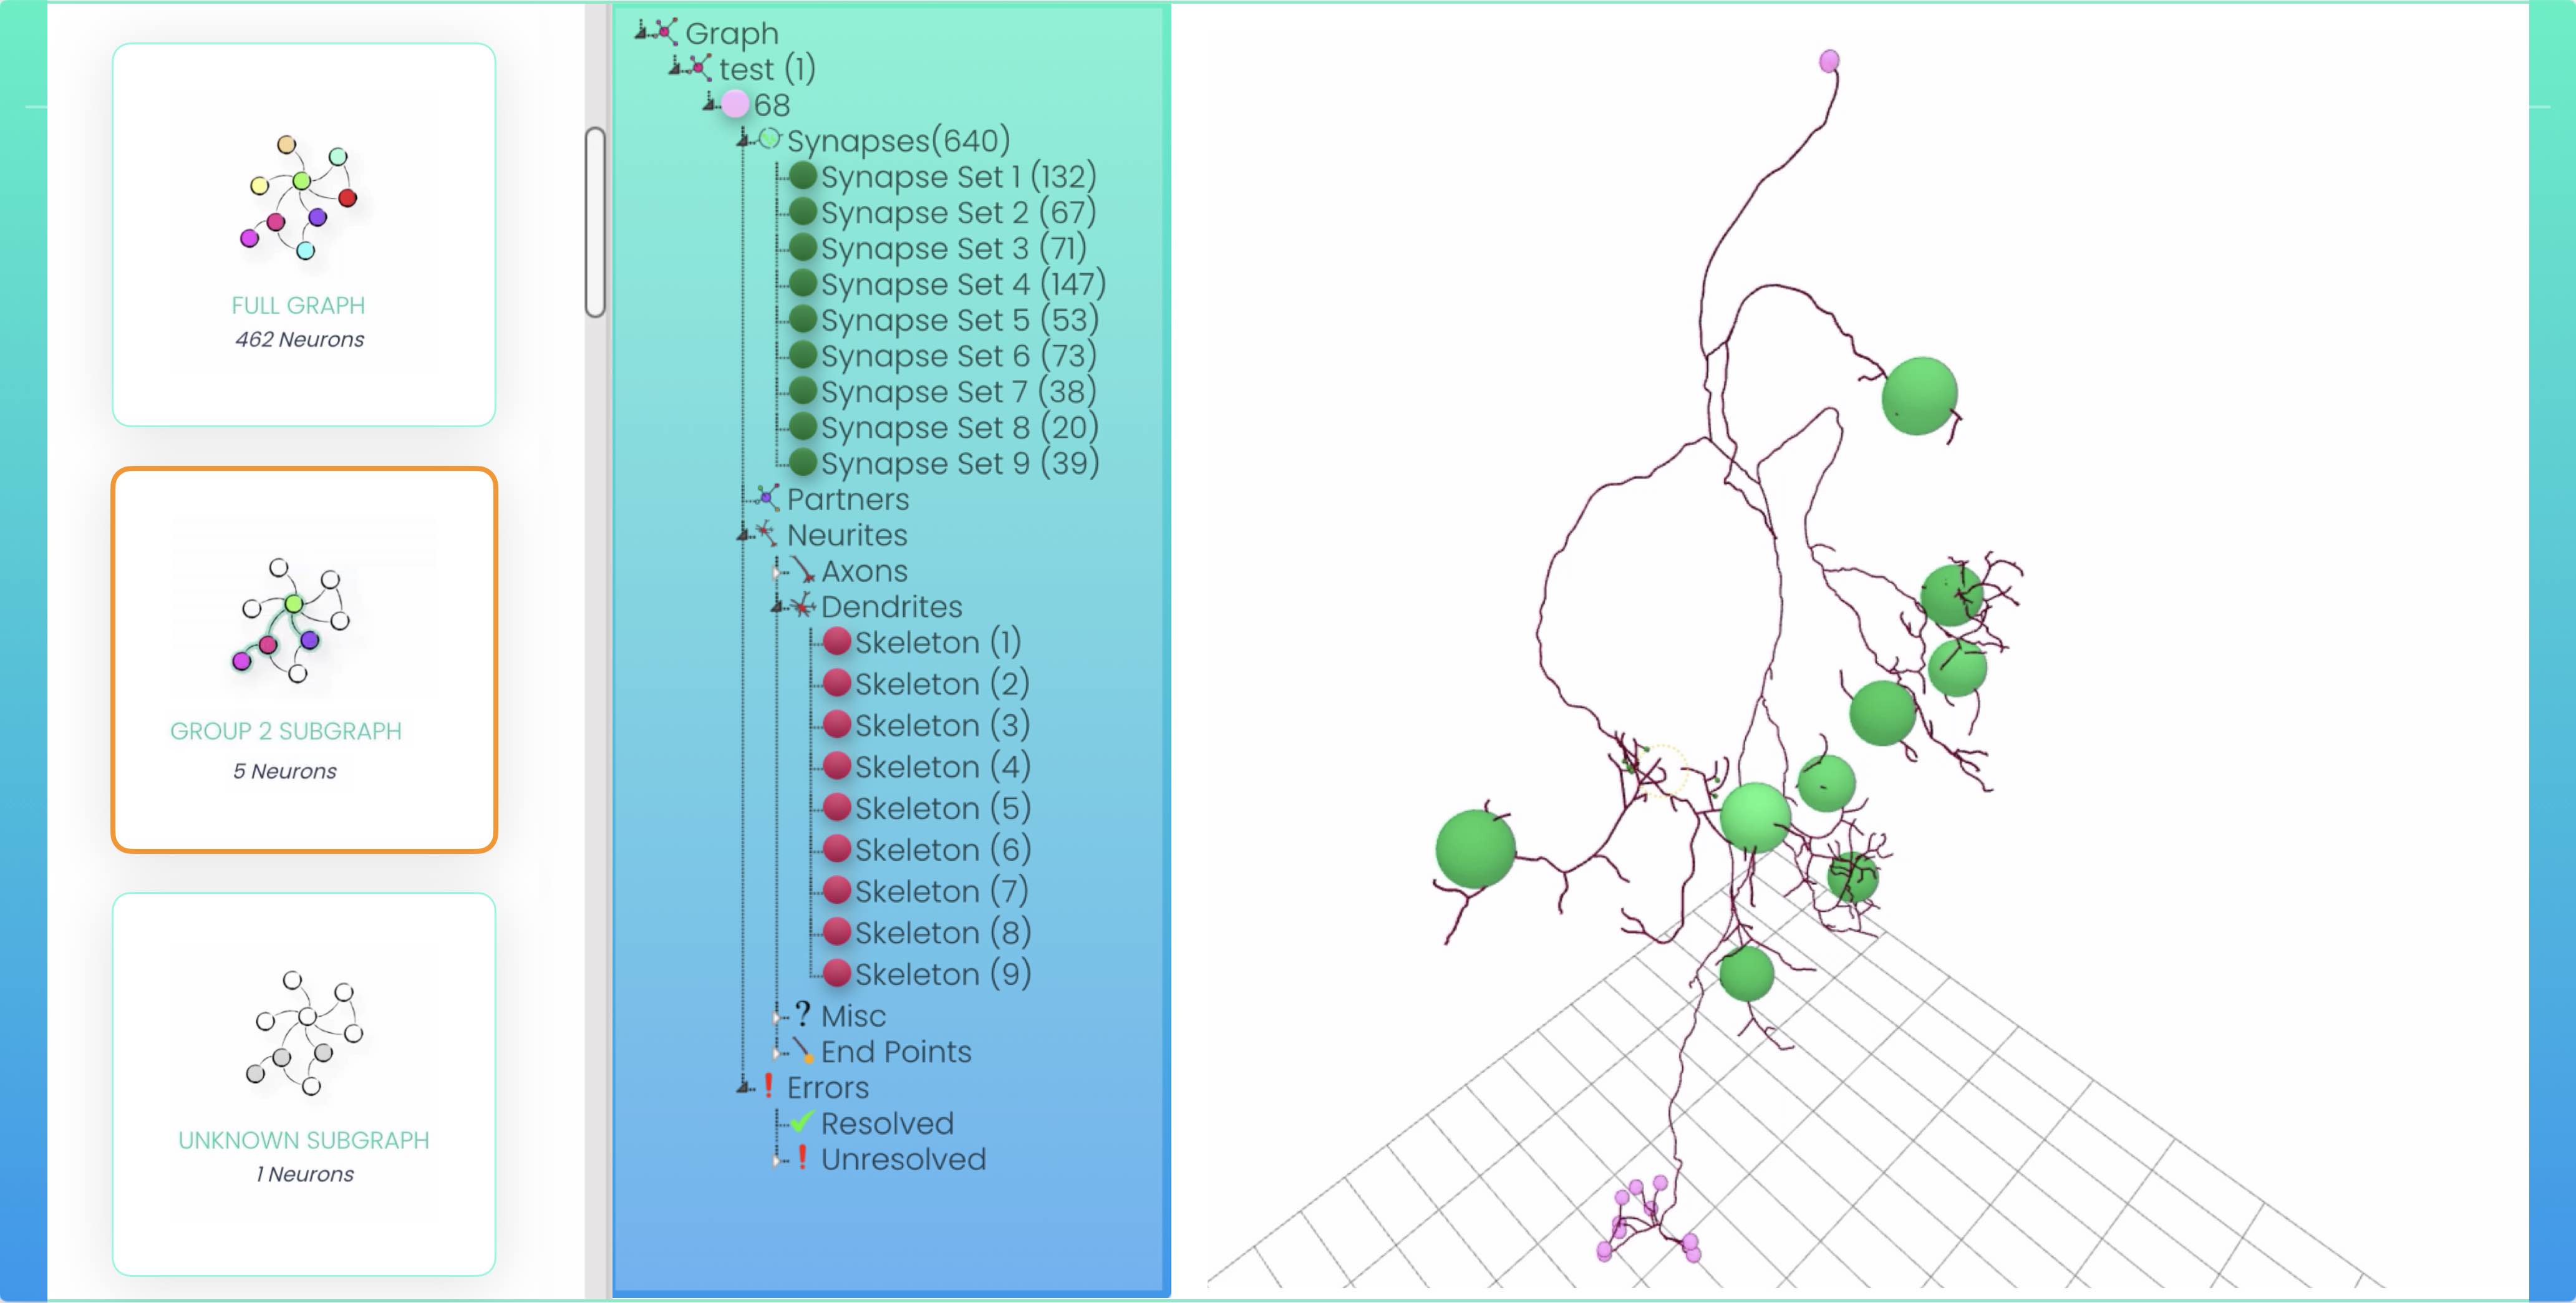The width and height of the screenshot is (2576, 1303).
Task: Collapse the Dendrites tree node
Action: pos(777,607)
